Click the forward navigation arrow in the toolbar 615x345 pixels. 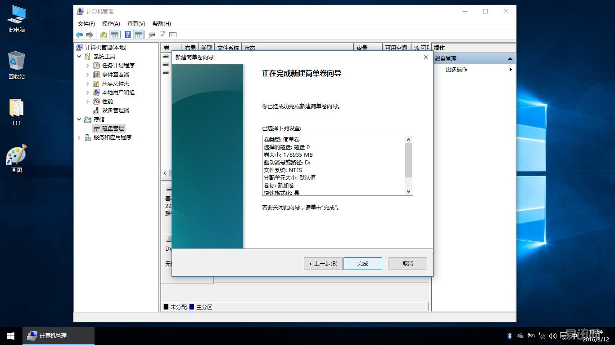(x=90, y=35)
